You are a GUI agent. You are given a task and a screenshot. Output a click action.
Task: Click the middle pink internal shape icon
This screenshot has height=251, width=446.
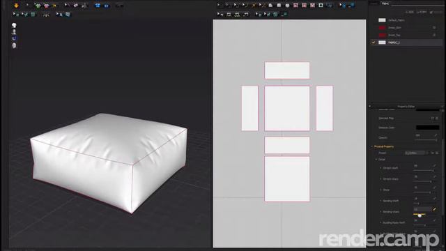click(x=304, y=5)
